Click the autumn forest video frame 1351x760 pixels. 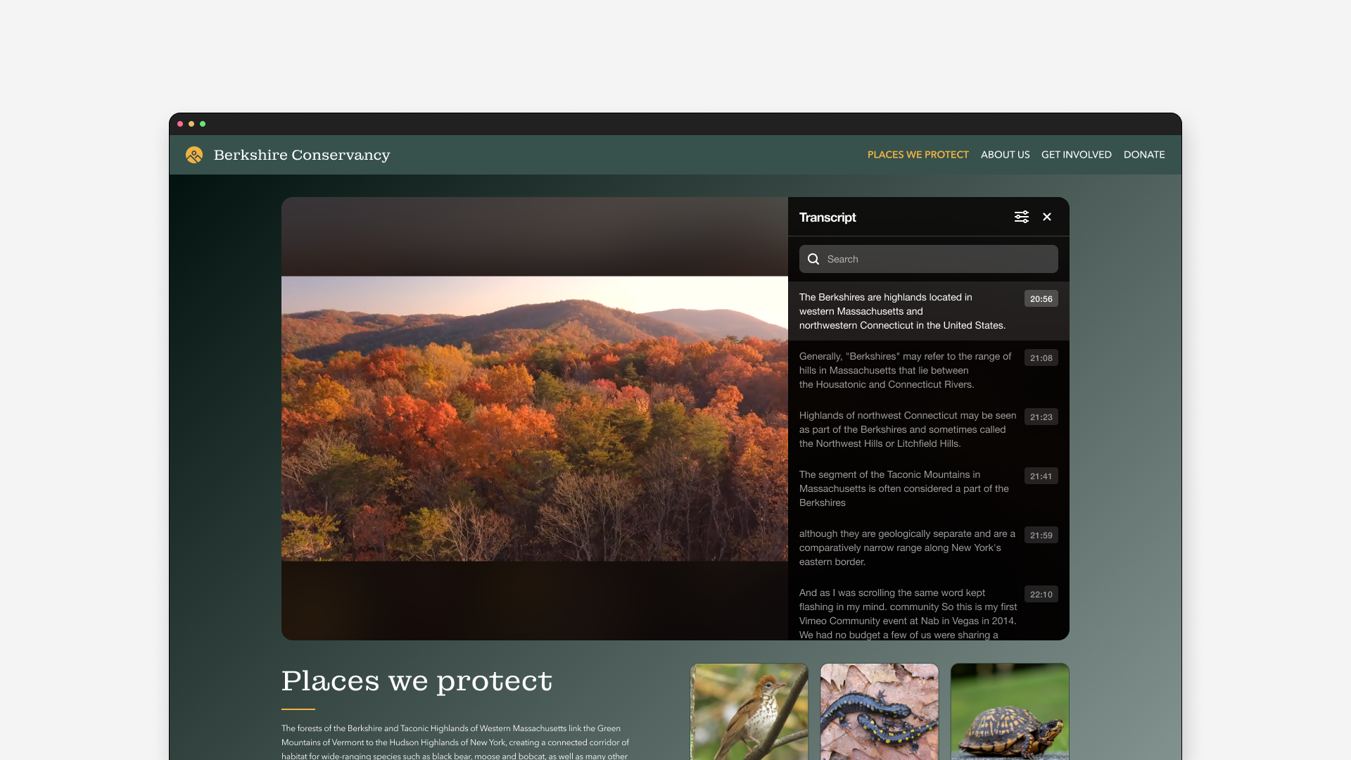click(535, 419)
